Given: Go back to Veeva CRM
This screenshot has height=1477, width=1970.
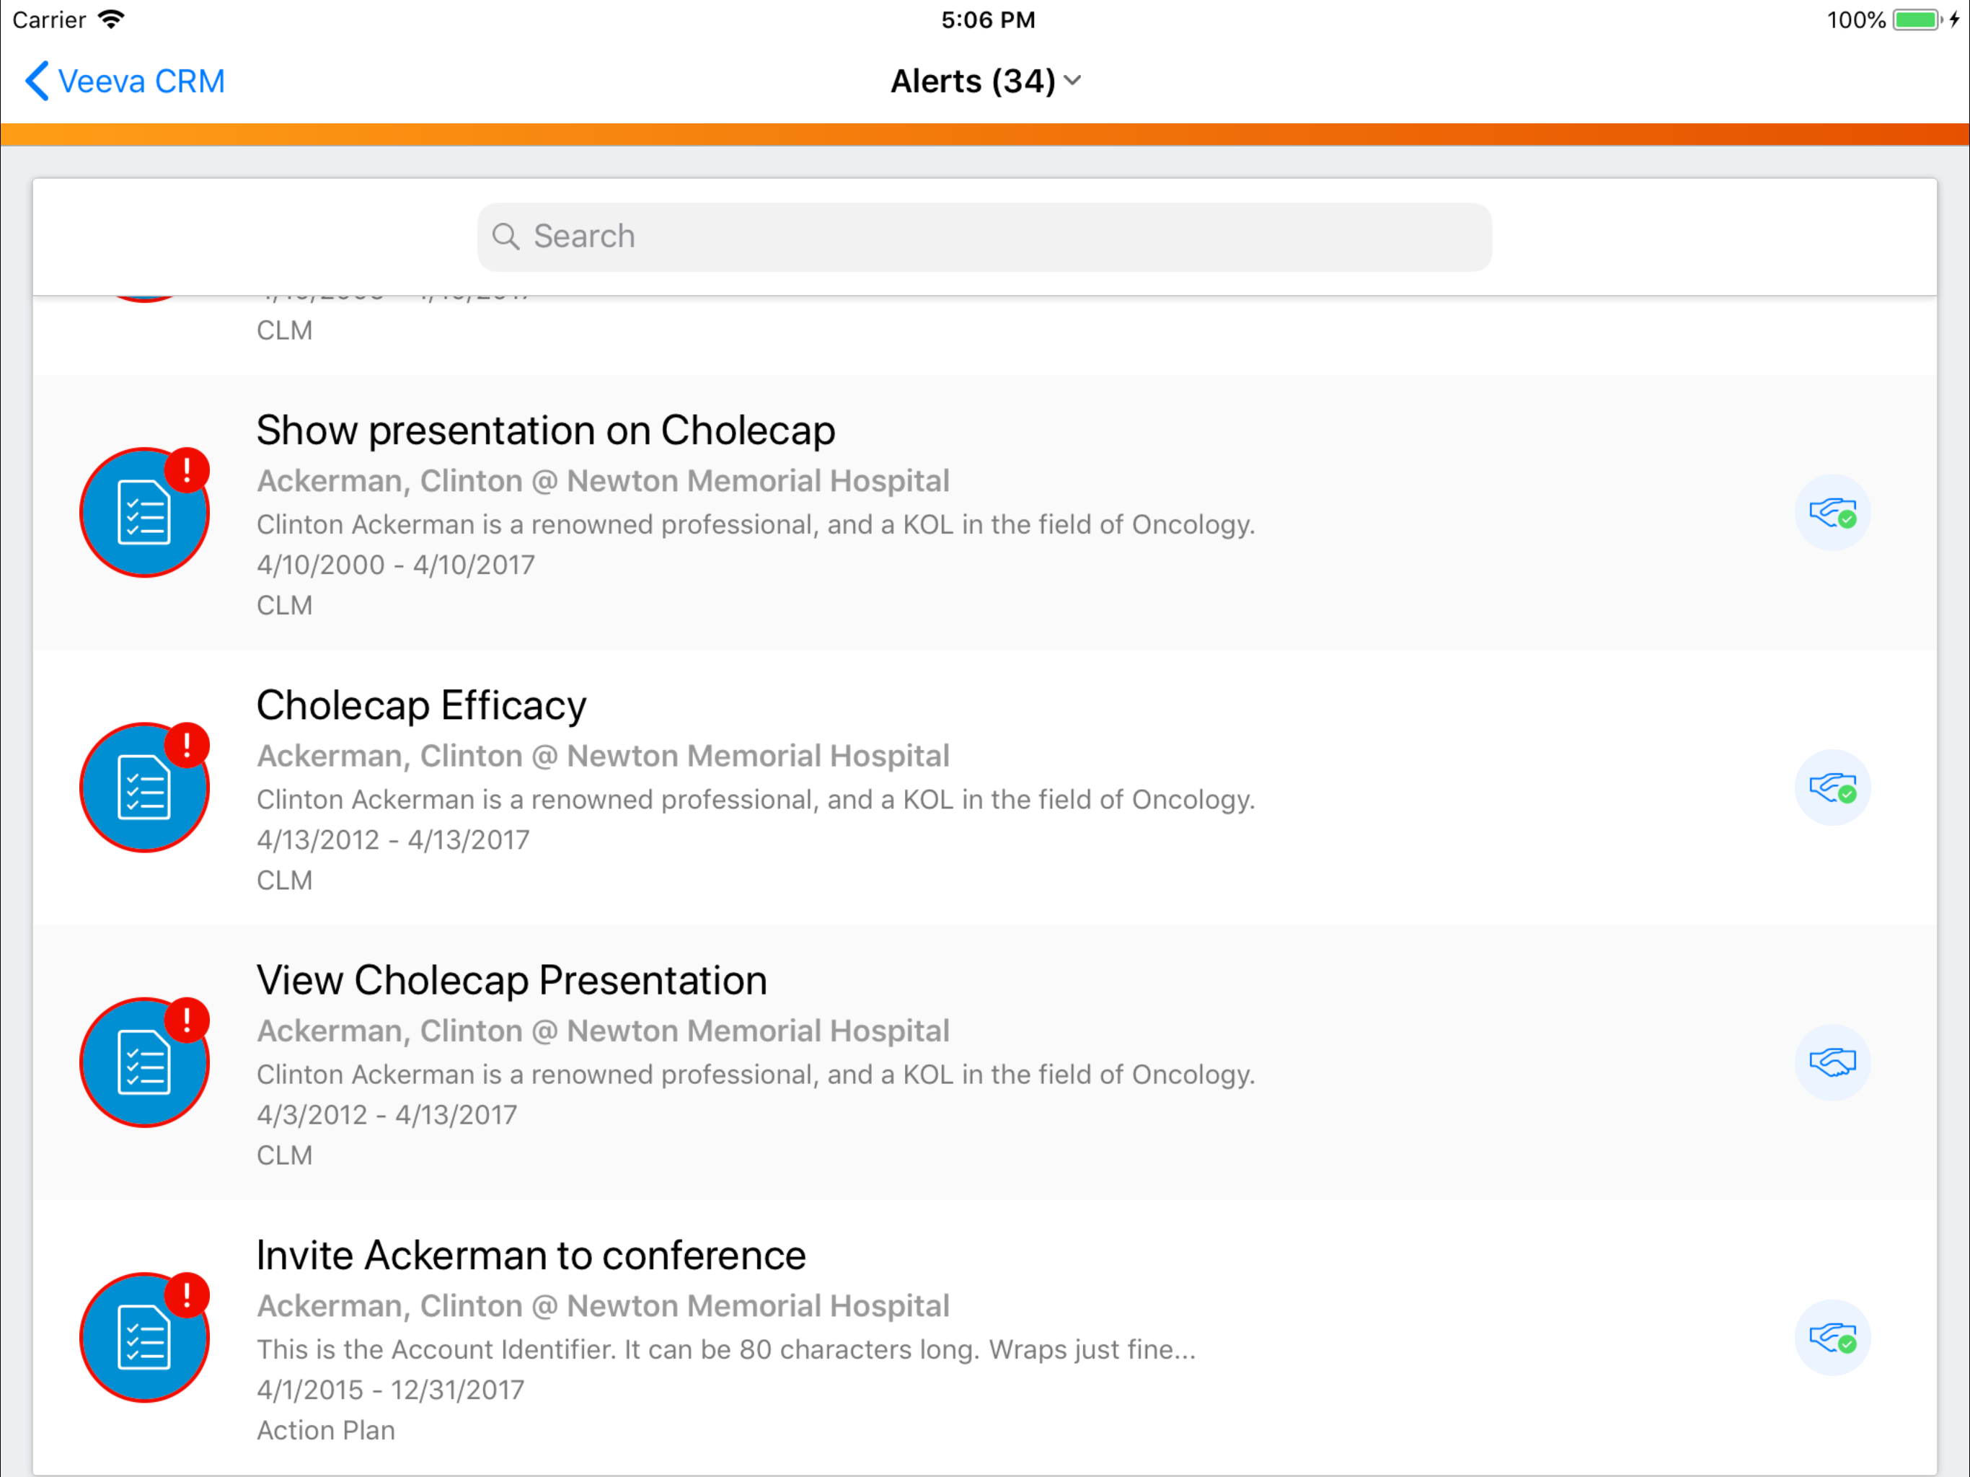Looking at the screenshot, I should pyautogui.click(x=125, y=81).
